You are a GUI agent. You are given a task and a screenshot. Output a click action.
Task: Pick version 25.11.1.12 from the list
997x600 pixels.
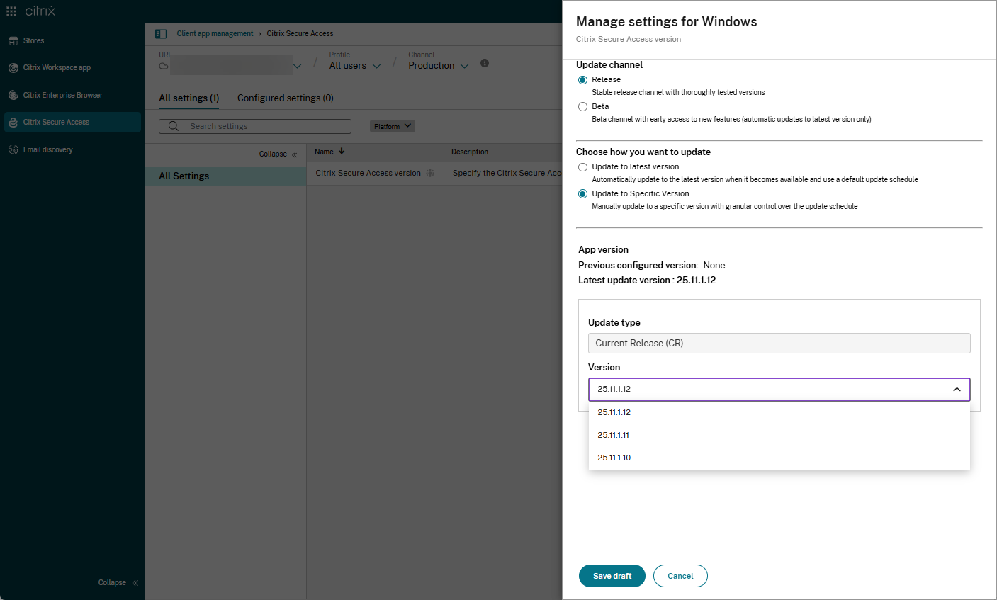coord(779,412)
